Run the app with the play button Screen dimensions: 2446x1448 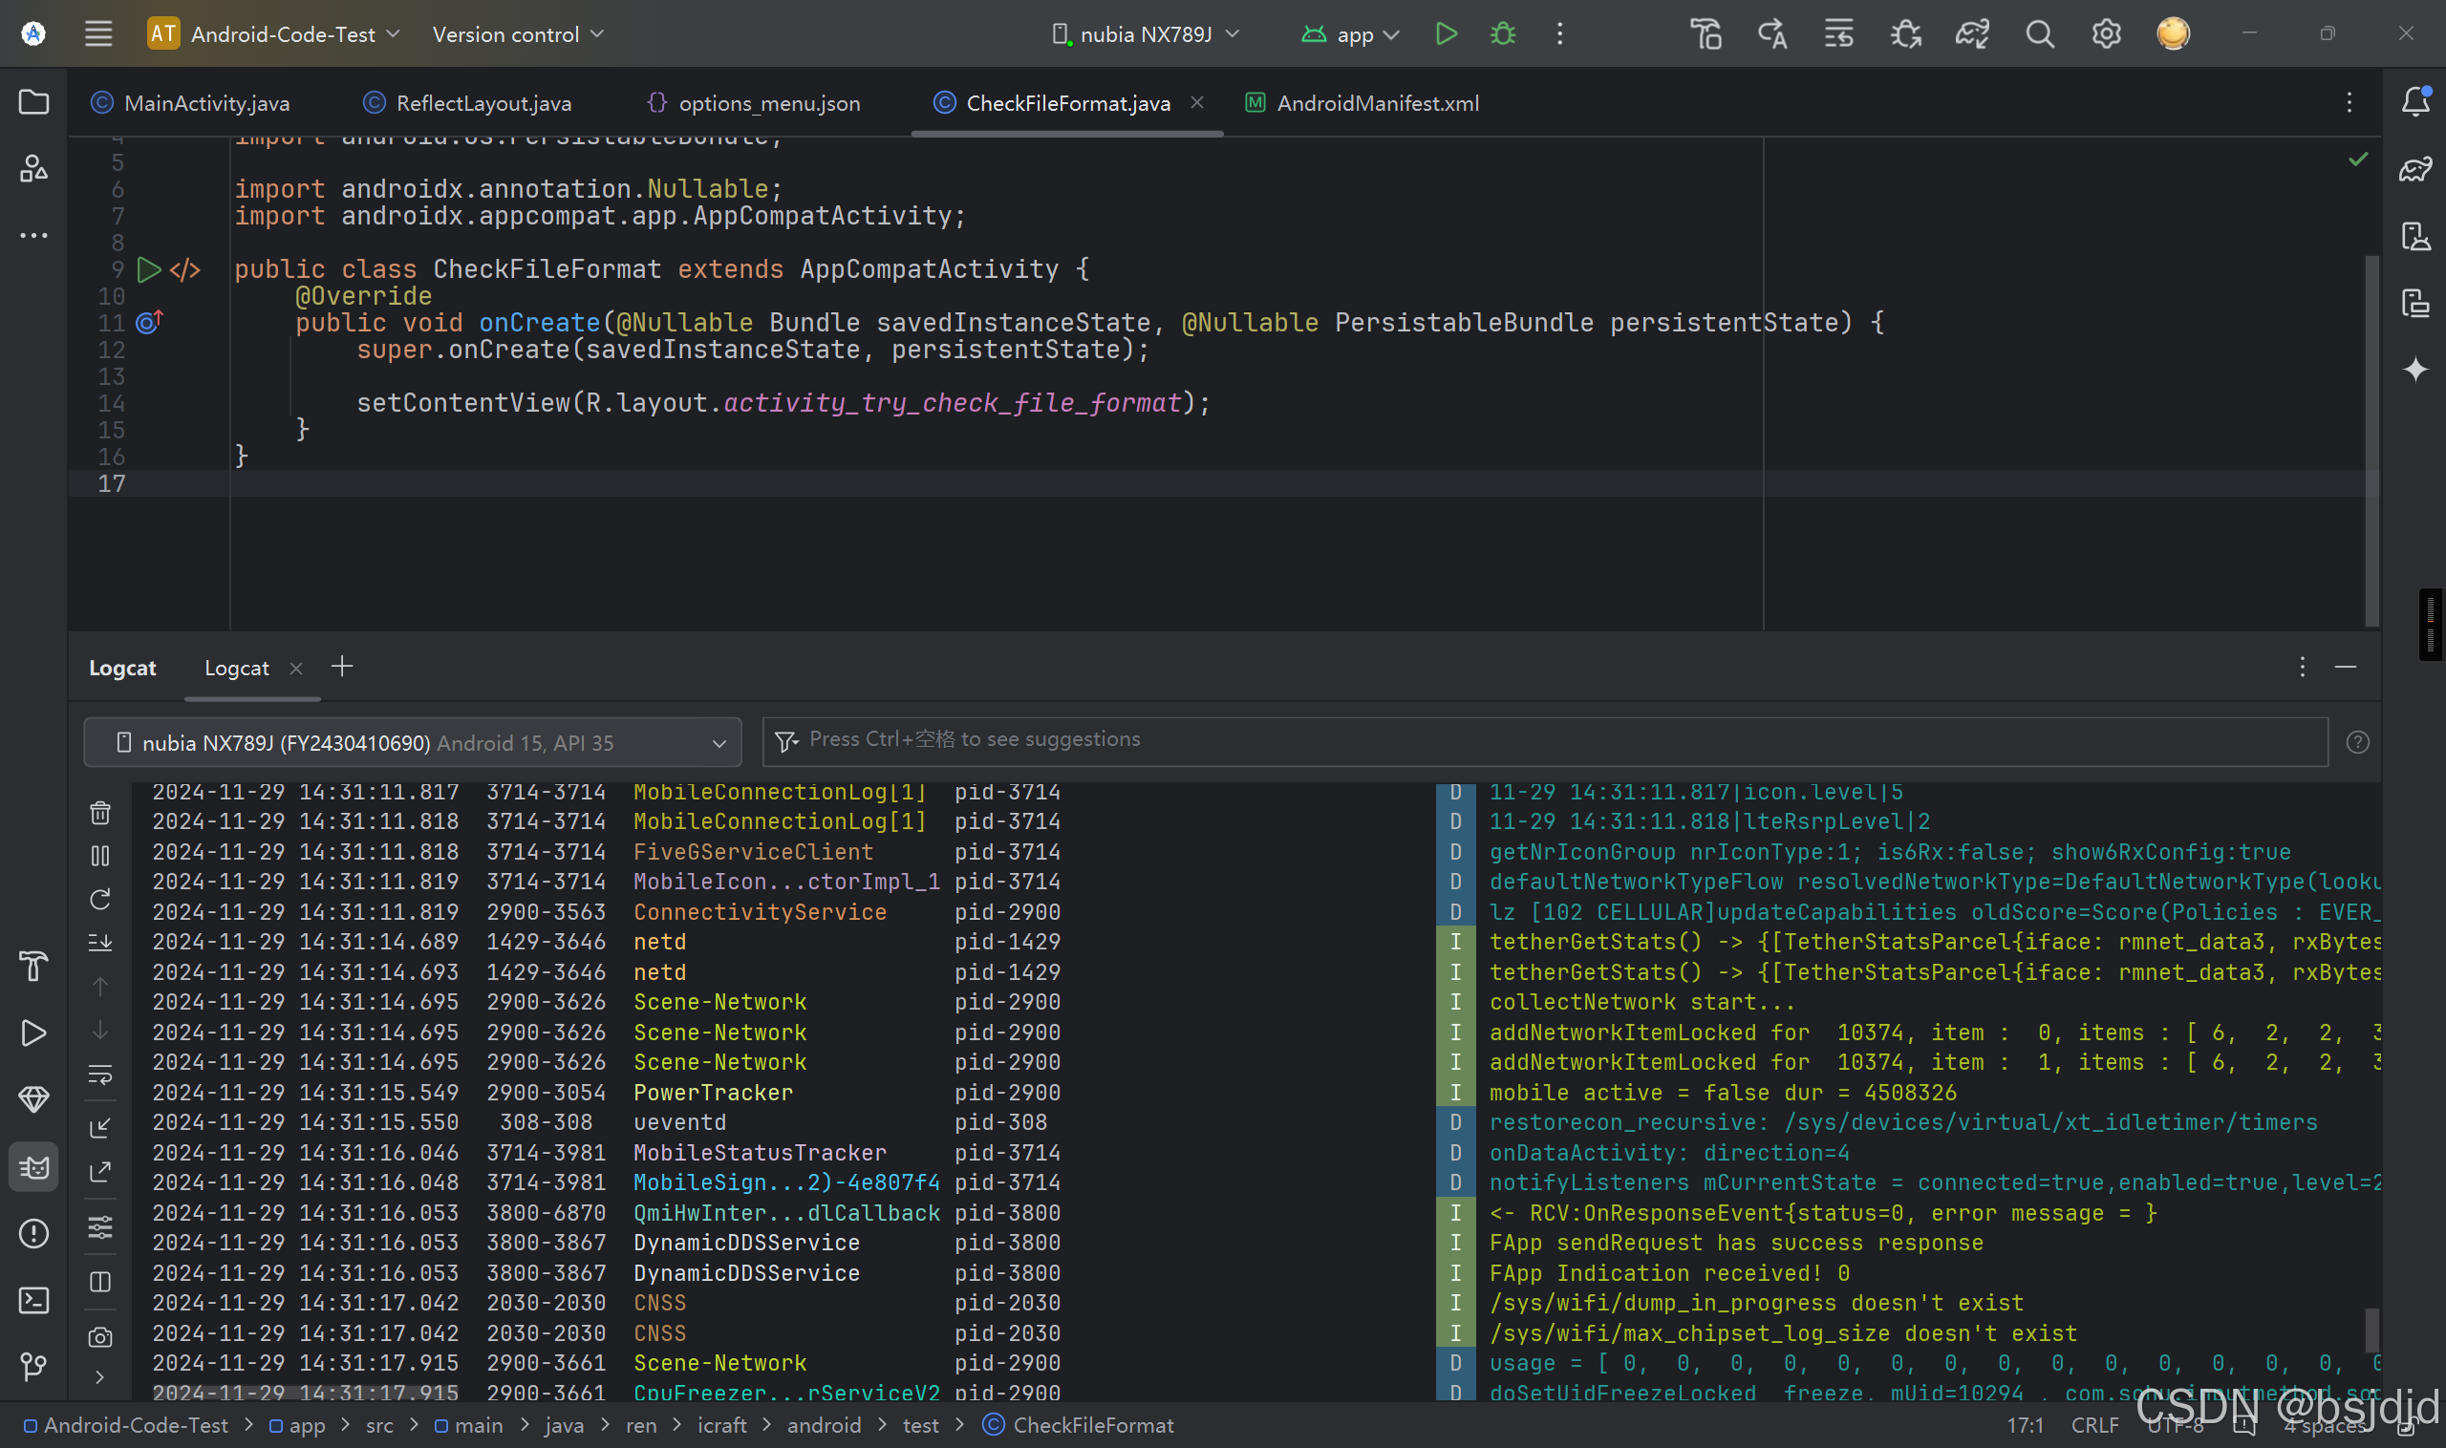pos(1446,34)
